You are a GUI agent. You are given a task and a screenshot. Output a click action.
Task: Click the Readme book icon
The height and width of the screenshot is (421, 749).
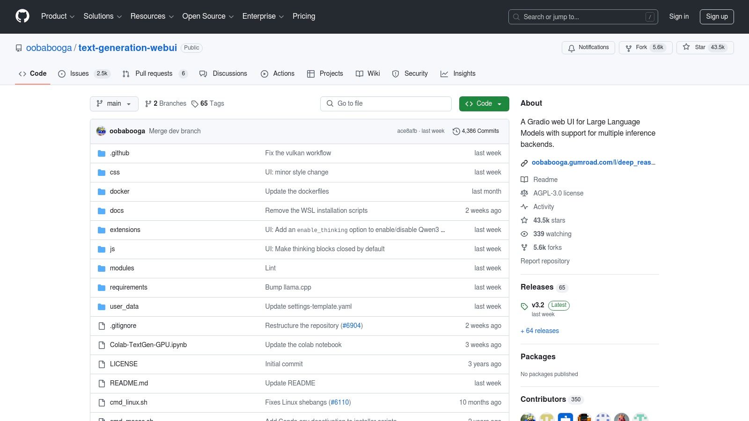point(524,180)
